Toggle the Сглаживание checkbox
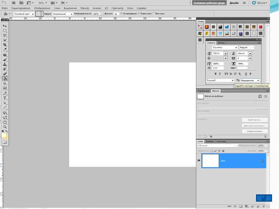The height and width of the screenshot is (209, 279). [121, 14]
